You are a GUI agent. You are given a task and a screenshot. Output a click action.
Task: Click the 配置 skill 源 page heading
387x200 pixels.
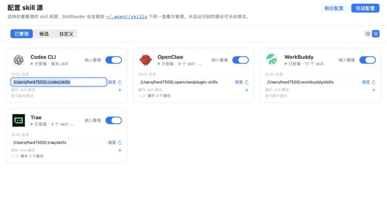click(25, 8)
